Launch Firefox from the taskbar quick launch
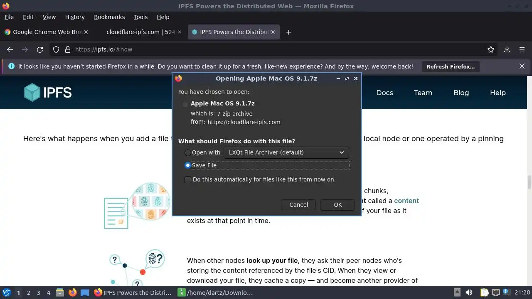532x299 pixels. (72, 292)
